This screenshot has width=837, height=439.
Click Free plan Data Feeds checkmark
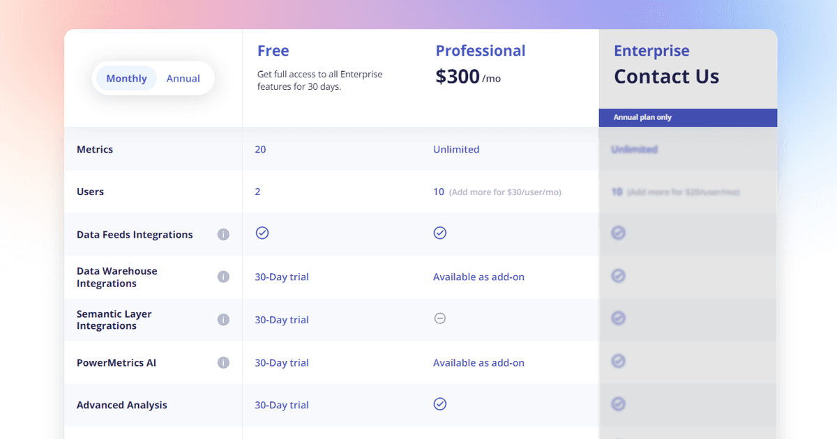262,233
